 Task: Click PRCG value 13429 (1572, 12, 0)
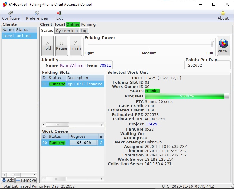coord(163,78)
